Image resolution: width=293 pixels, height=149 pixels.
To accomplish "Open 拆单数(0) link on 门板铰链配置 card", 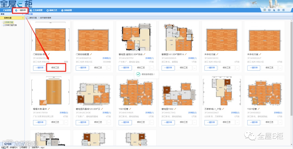I will pos(107,58).
